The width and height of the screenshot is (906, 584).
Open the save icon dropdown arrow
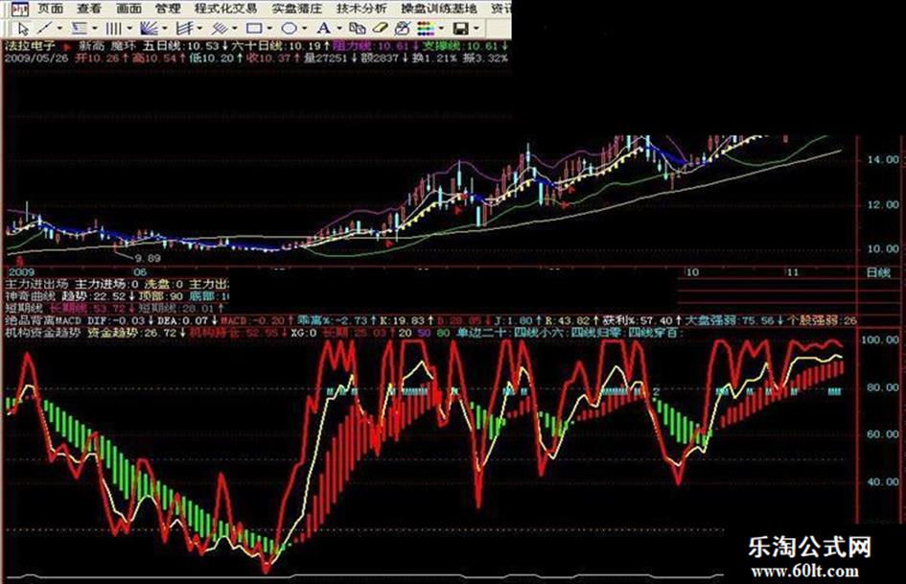pos(476,28)
